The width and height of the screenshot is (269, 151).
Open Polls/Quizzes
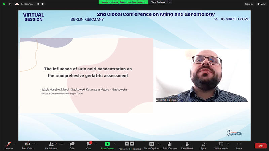169,144
